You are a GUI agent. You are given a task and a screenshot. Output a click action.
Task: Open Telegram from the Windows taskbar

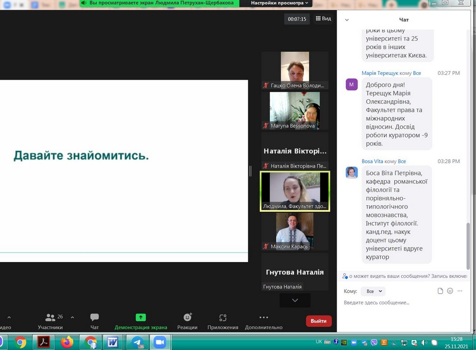point(138,342)
